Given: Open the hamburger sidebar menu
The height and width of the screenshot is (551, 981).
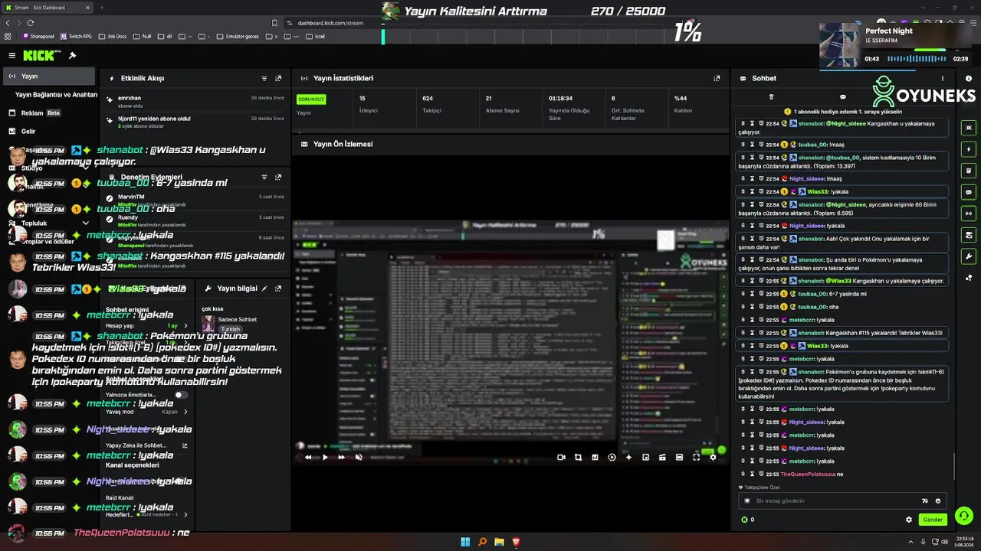Looking at the screenshot, I should pos(11,55).
